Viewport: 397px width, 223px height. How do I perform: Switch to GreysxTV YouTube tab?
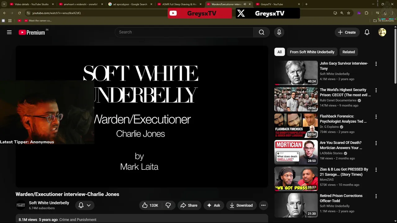277,4
